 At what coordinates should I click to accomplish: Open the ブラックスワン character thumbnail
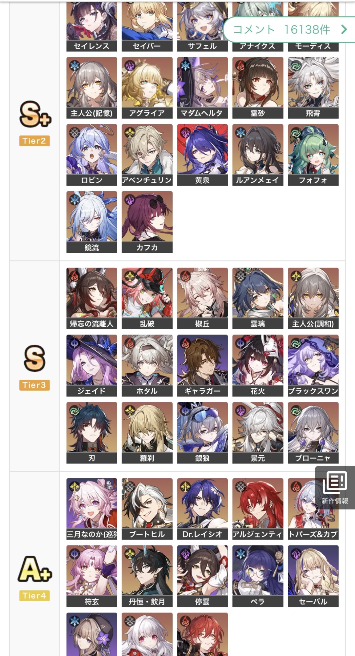pyautogui.click(x=313, y=366)
